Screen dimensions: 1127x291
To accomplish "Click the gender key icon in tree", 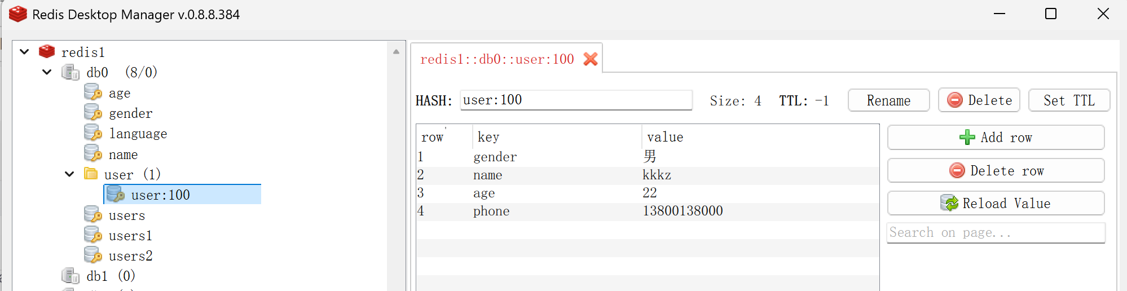I will point(93,113).
